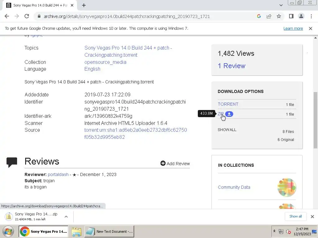Image resolution: width=318 pixels, height=238 pixels.
Task: Dismiss the Chrome update notification bar
Action: [x=311, y=29]
